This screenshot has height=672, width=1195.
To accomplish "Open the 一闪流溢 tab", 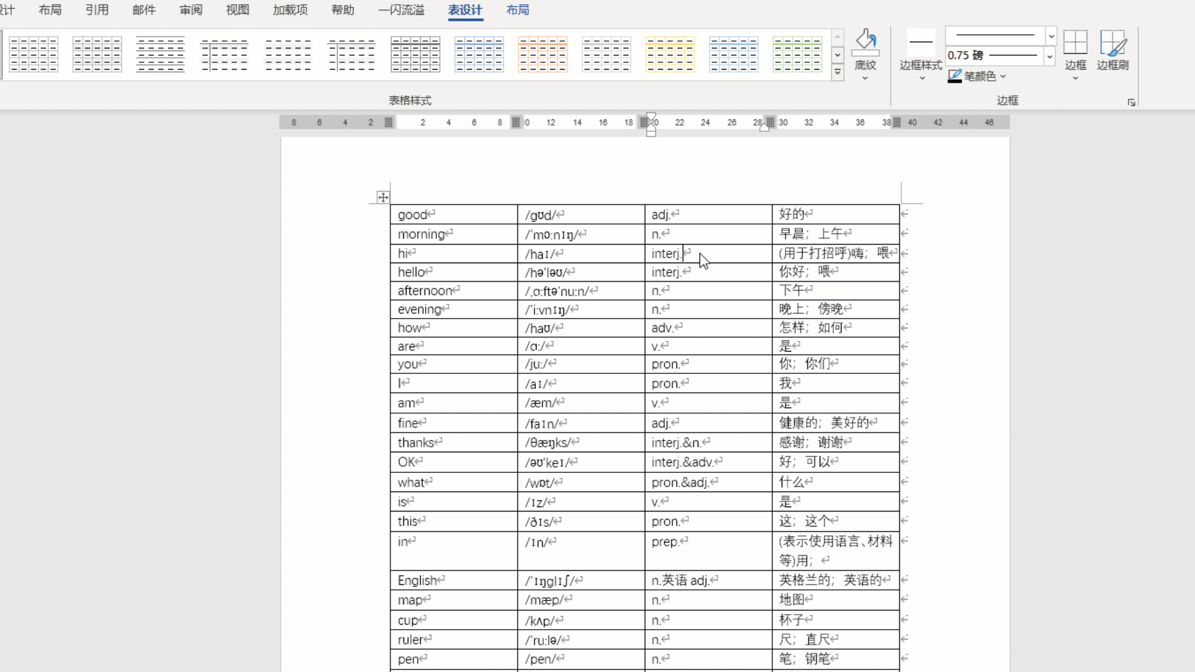I will [401, 10].
